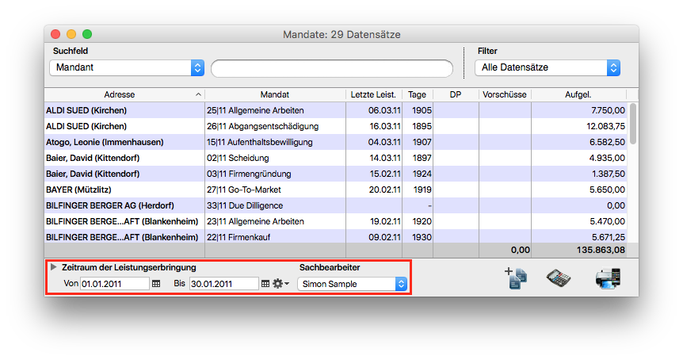
Task: Click the vertical scrollbar of the table
Action: (633, 124)
